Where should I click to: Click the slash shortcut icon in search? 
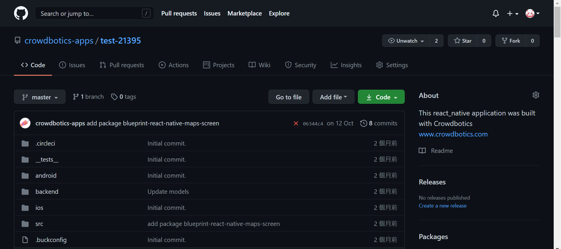pos(146,13)
